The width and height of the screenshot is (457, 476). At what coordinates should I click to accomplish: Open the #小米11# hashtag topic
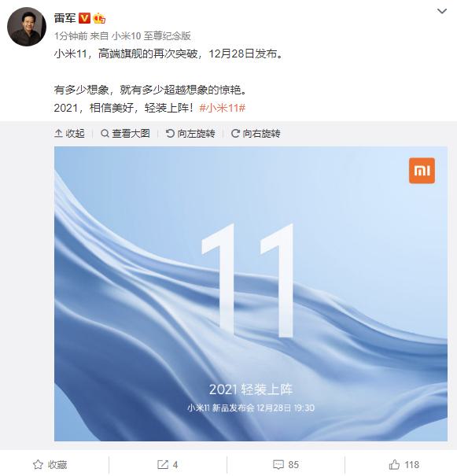(x=223, y=108)
